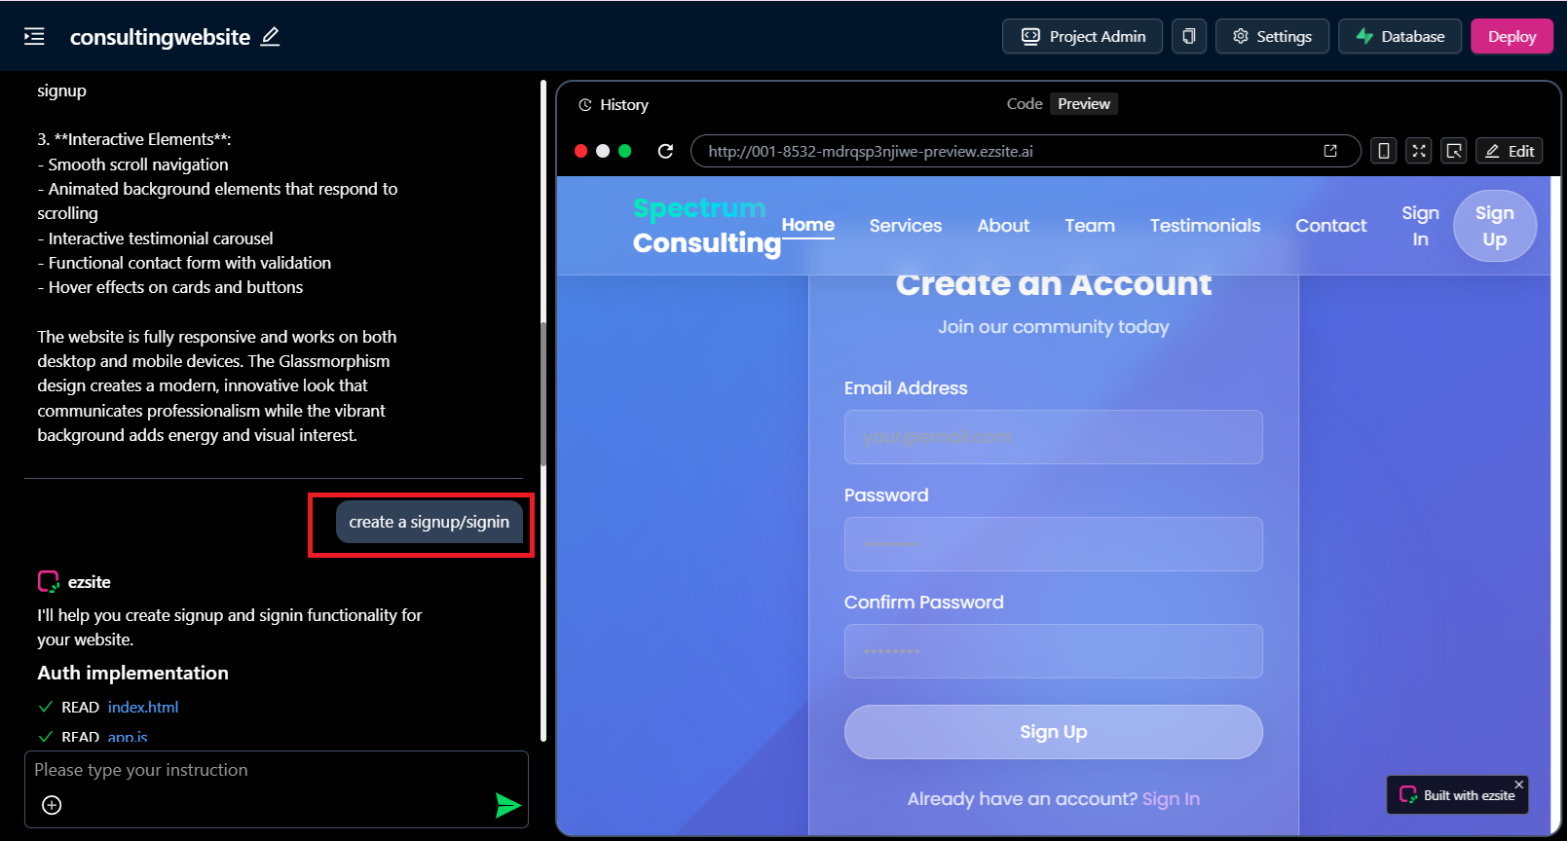
Task: Refresh the preview with reload icon
Action: click(x=665, y=151)
